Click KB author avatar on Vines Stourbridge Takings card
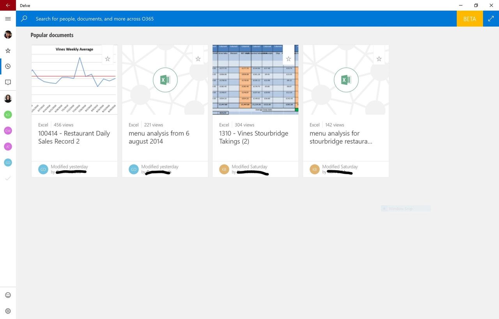This screenshot has width=499, height=319. pyautogui.click(x=224, y=169)
